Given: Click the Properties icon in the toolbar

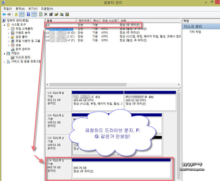Looking at the screenshot, I should [x=51, y=14].
